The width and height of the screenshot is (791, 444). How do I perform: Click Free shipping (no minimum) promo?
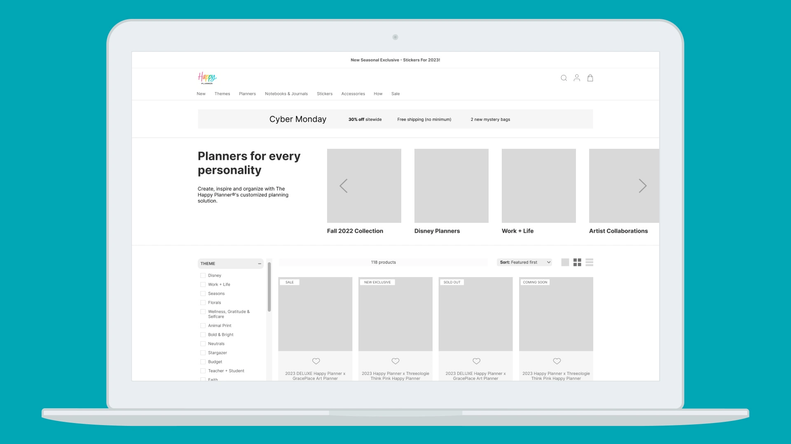click(424, 120)
